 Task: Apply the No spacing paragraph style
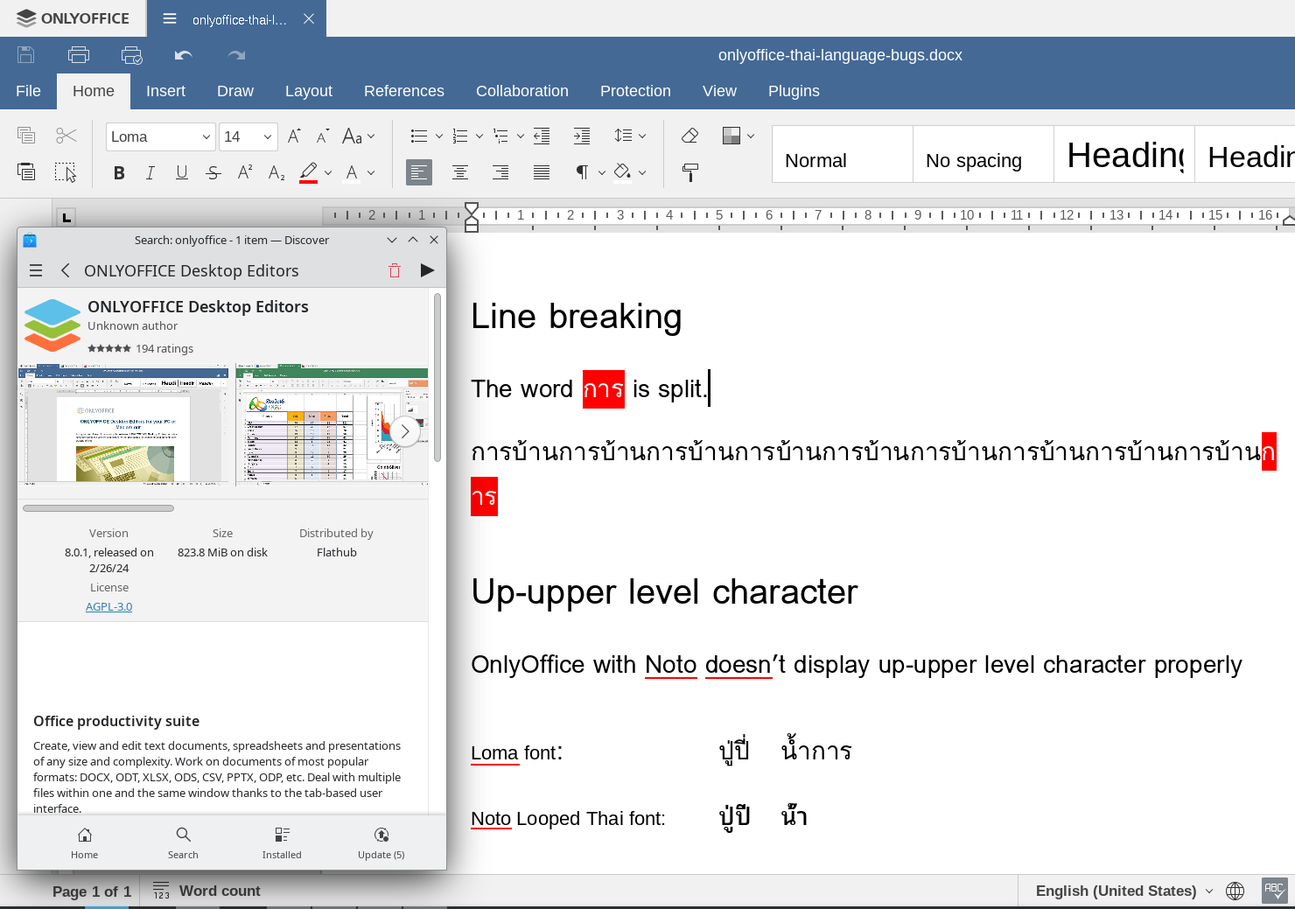983,154
